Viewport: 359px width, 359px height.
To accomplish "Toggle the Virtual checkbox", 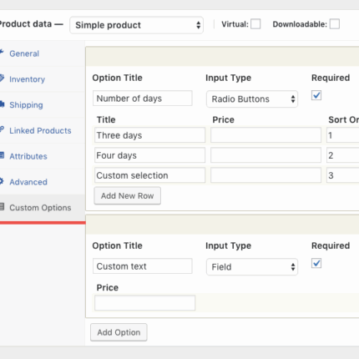I will pyautogui.click(x=255, y=24).
